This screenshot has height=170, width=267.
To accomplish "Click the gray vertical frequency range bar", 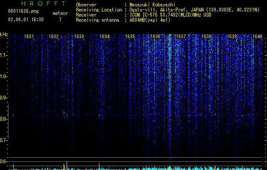I will pyautogui.click(x=8, y=122).
